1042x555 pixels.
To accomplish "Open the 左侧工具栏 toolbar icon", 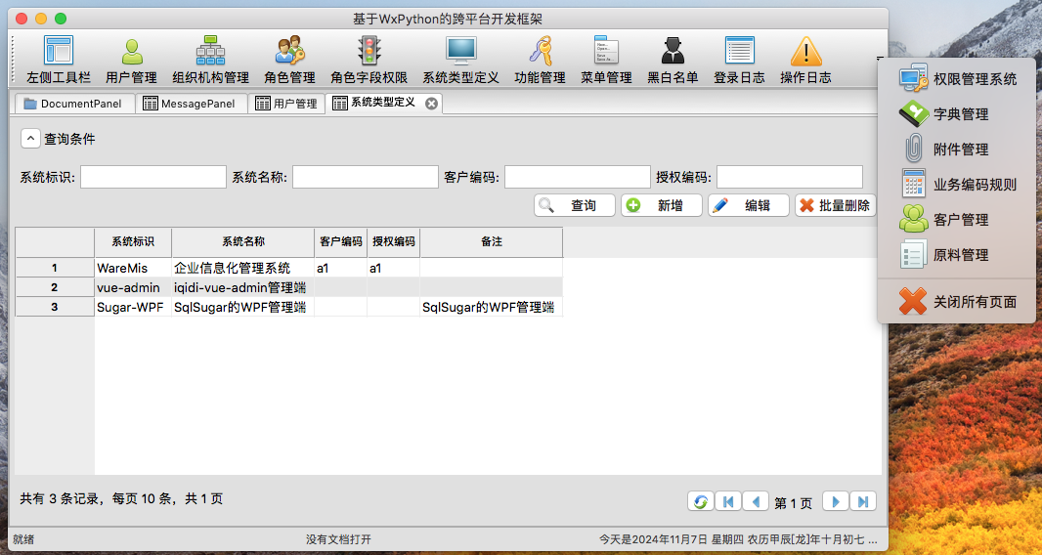I will point(59,60).
